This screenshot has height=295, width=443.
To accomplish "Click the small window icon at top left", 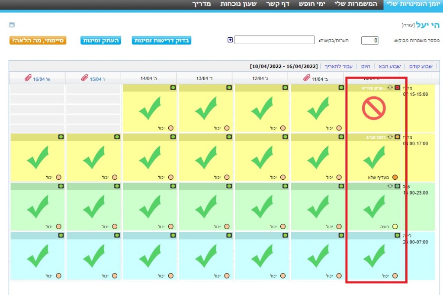I will click(x=12, y=25).
